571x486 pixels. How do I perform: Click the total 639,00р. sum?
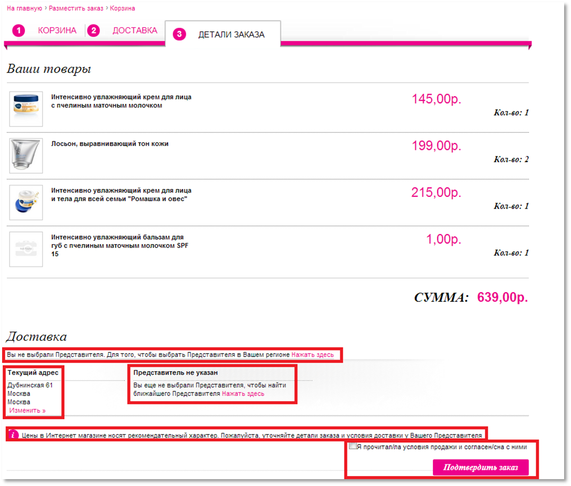click(x=503, y=298)
